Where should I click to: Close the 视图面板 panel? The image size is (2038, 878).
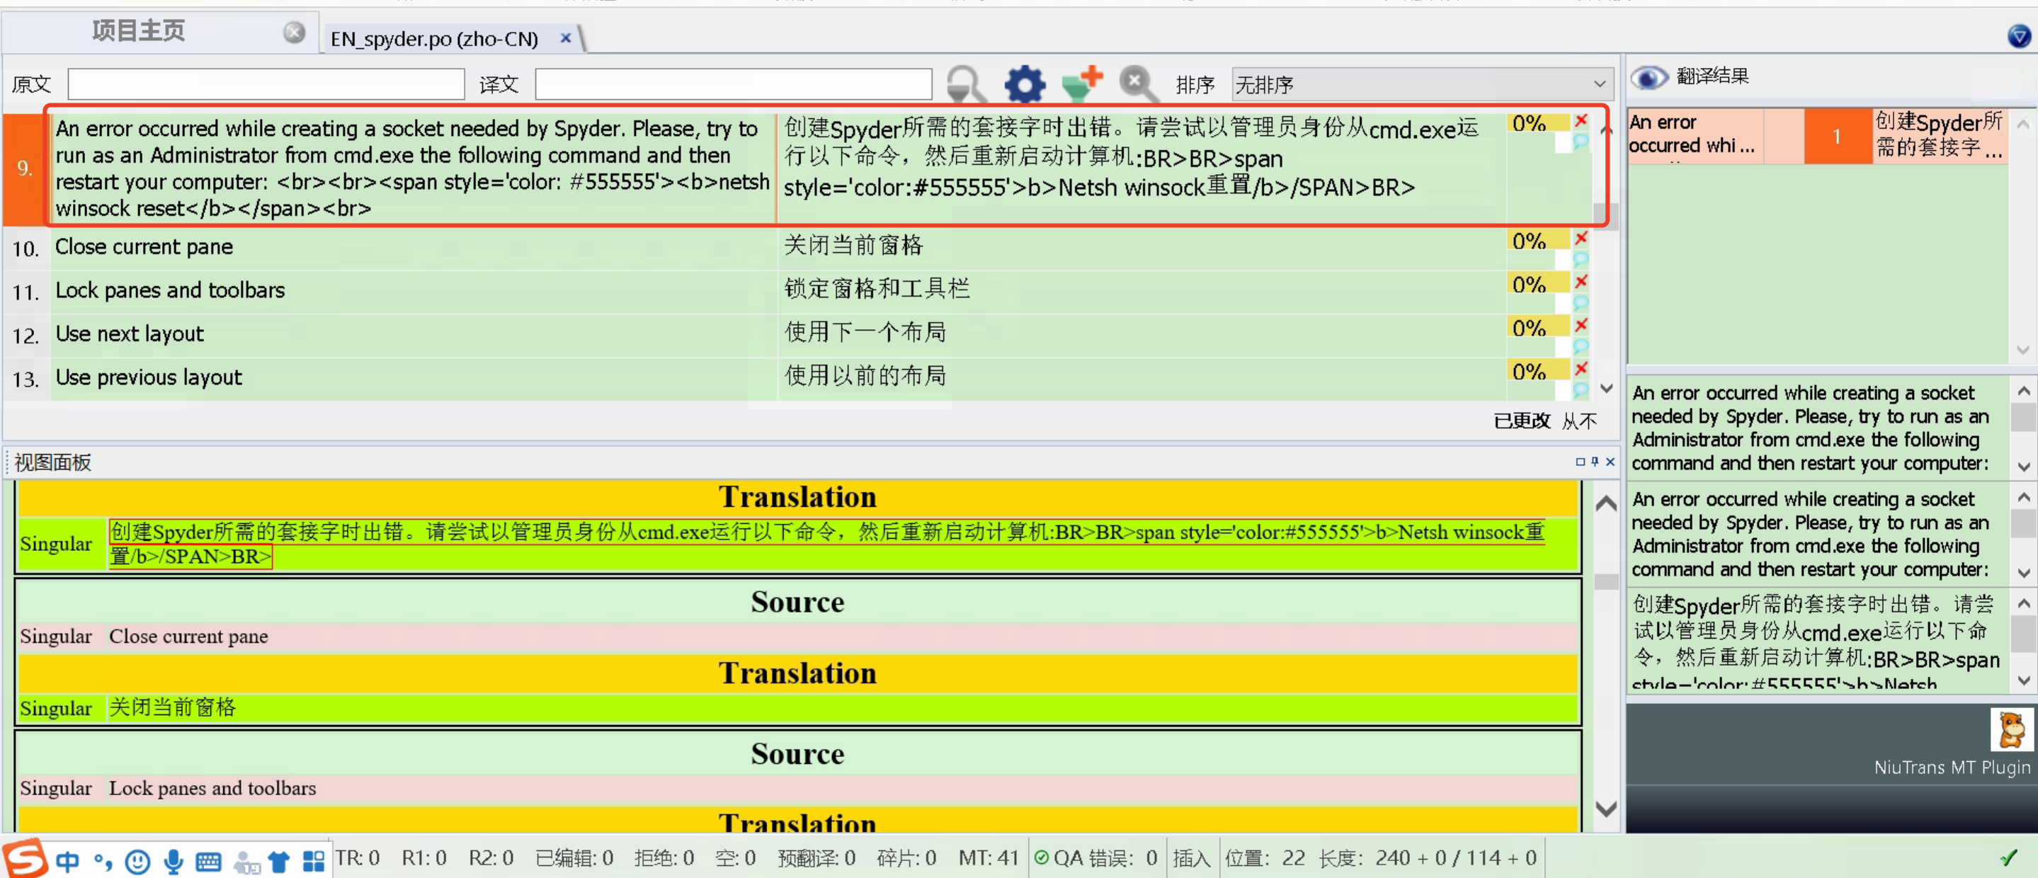1610,462
